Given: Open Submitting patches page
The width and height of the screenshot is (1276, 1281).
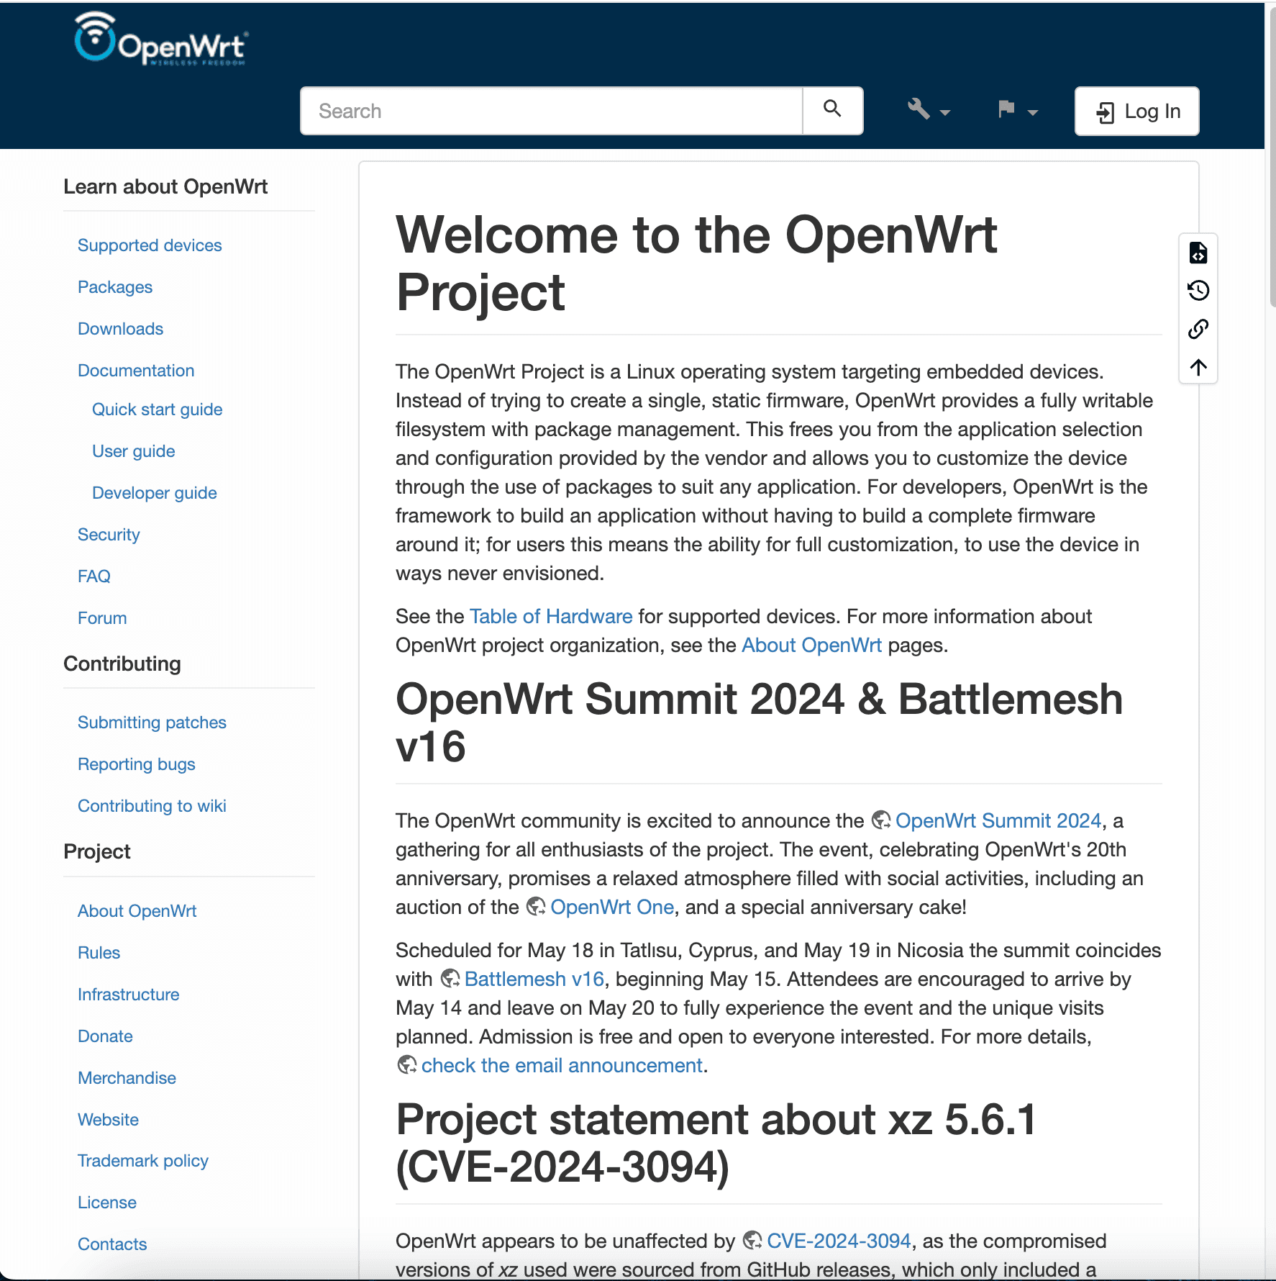Looking at the screenshot, I should (152, 723).
